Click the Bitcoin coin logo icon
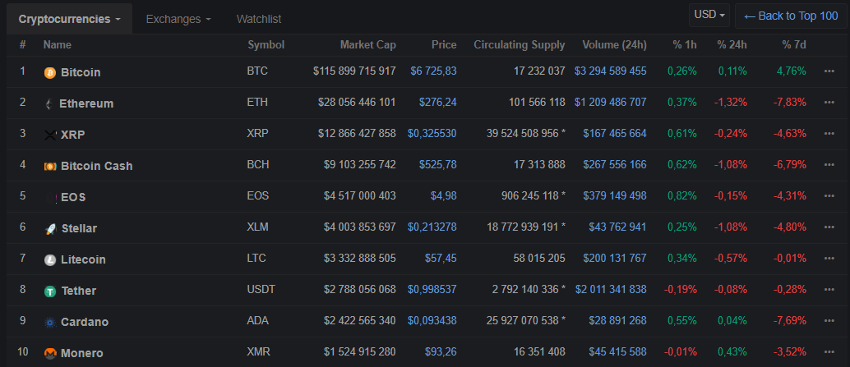 click(x=50, y=72)
